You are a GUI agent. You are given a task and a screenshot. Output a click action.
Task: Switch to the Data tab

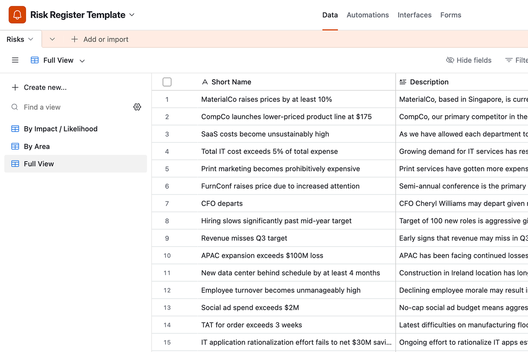point(330,15)
